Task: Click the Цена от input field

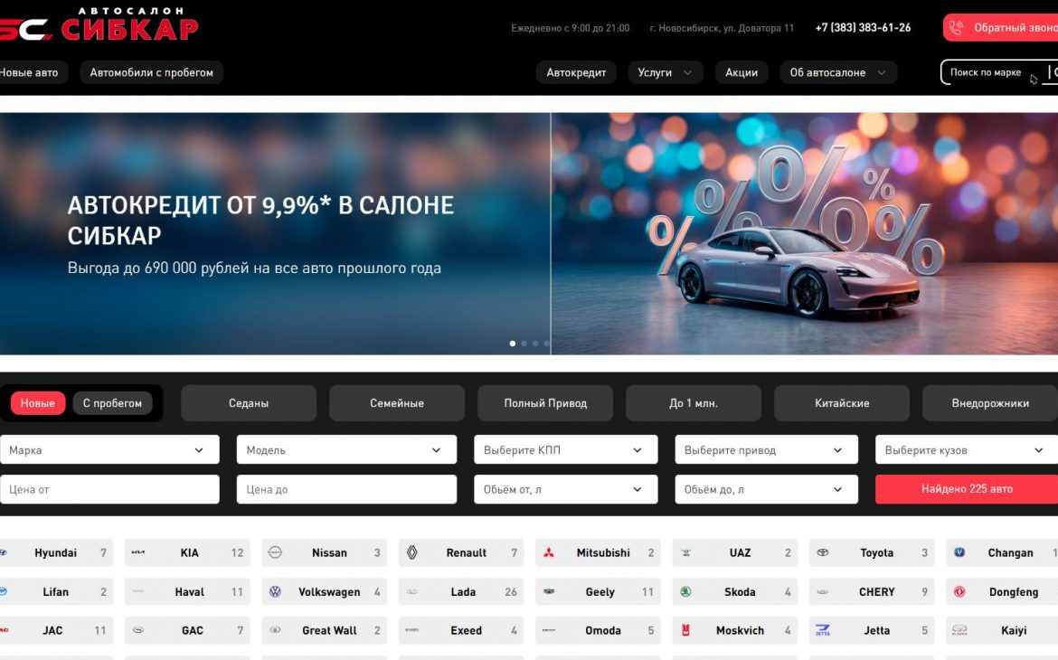Action: (x=109, y=489)
